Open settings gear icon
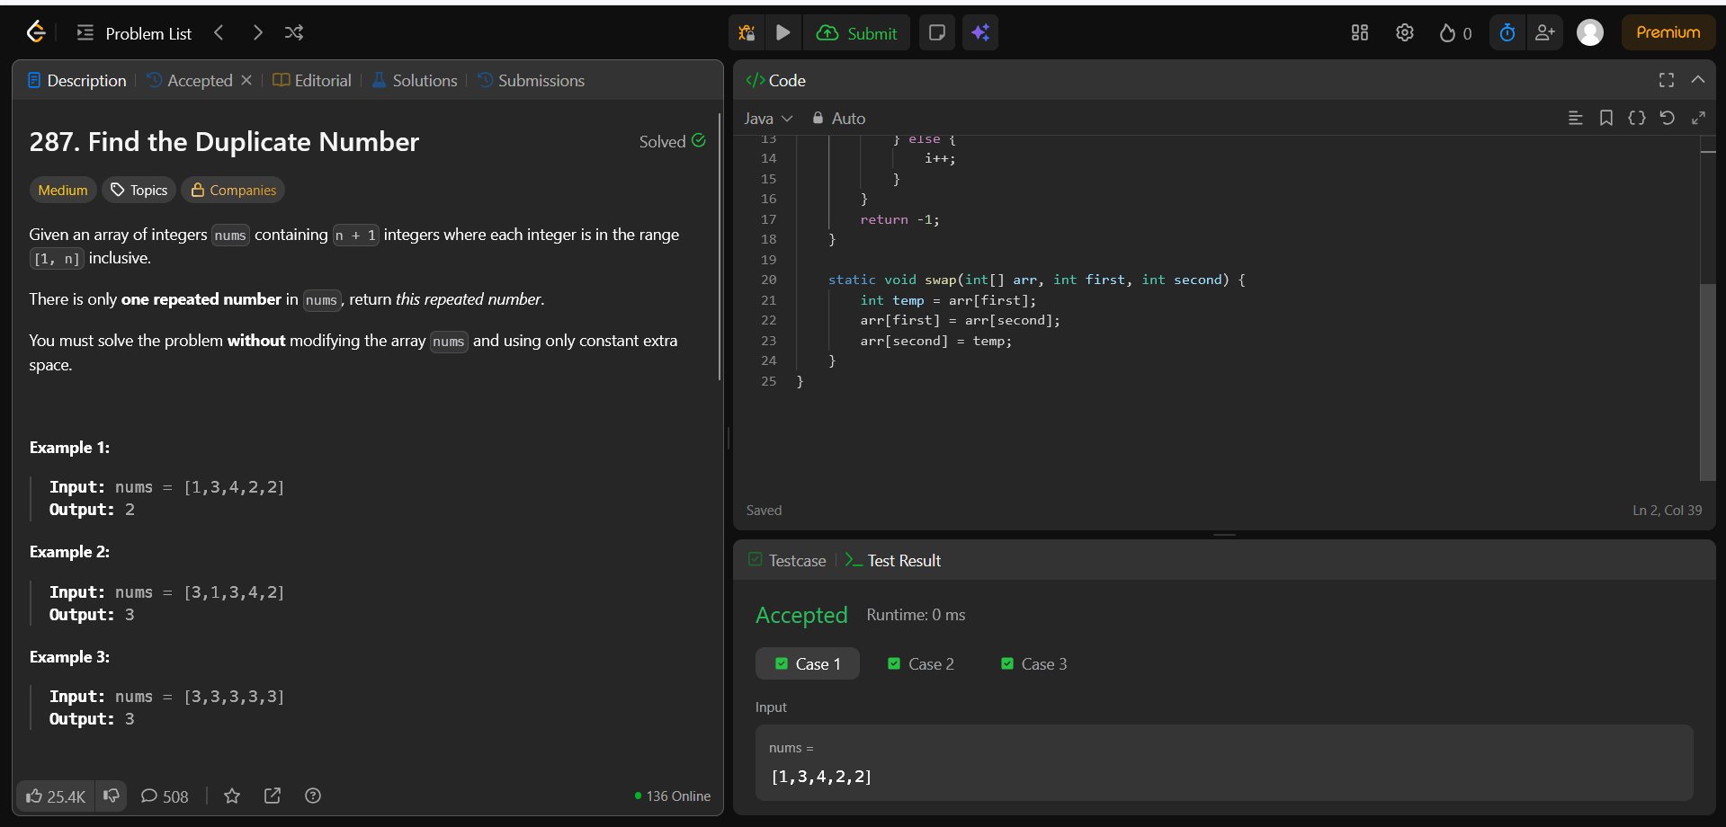The image size is (1726, 827). pos(1404,33)
